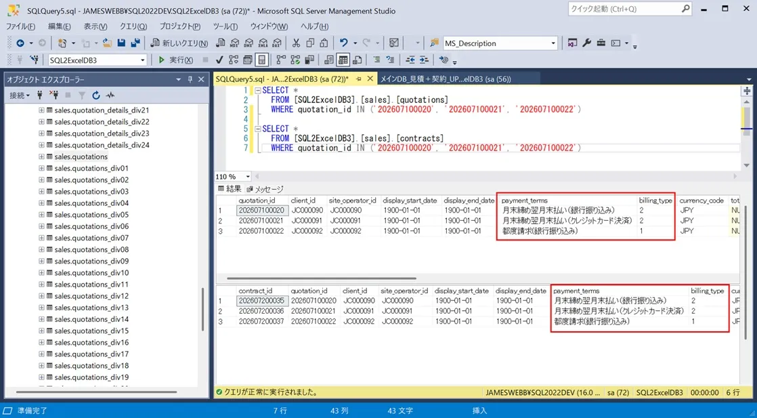The width and height of the screenshot is (757, 418).
Task: Click the first results grid horizontal scrollbar
Action: [321, 278]
